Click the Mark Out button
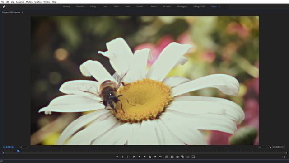Image resolution: width=289 pixels, height=163 pixels. click(127, 157)
